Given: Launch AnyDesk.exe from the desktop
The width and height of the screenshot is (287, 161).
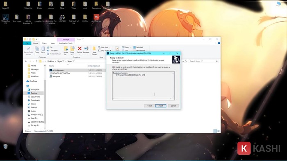Looking at the screenshot, I should (x=96, y=18).
